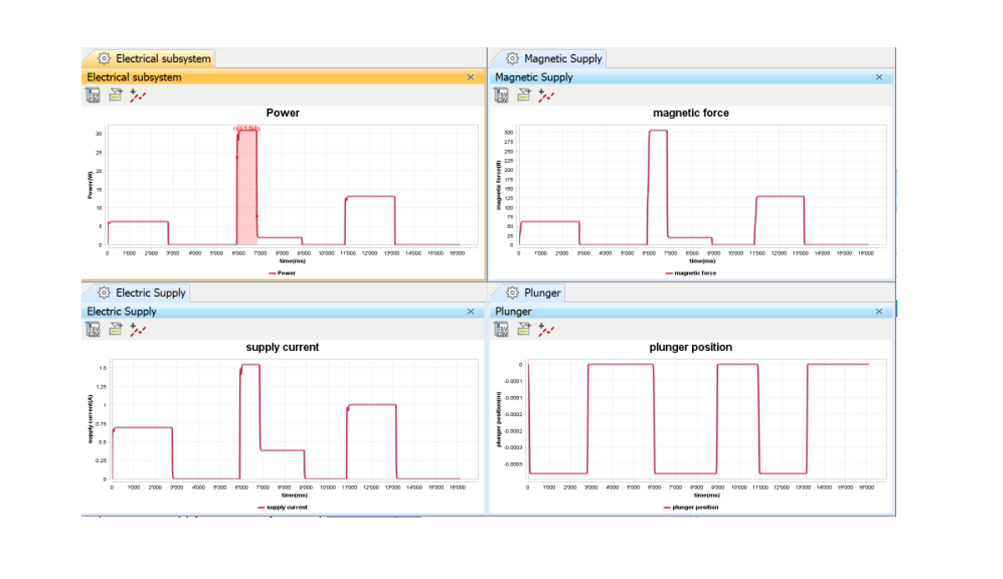Click the Power legend entry under the chart
Viewport: 1003px width, 579px height.
(282, 273)
